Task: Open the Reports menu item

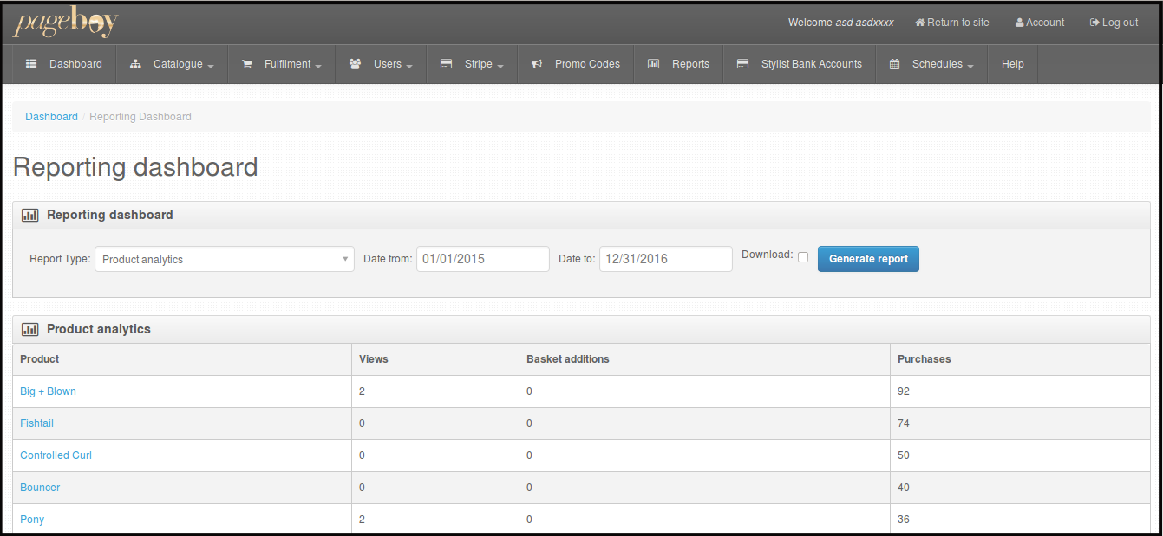Action: pos(678,64)
